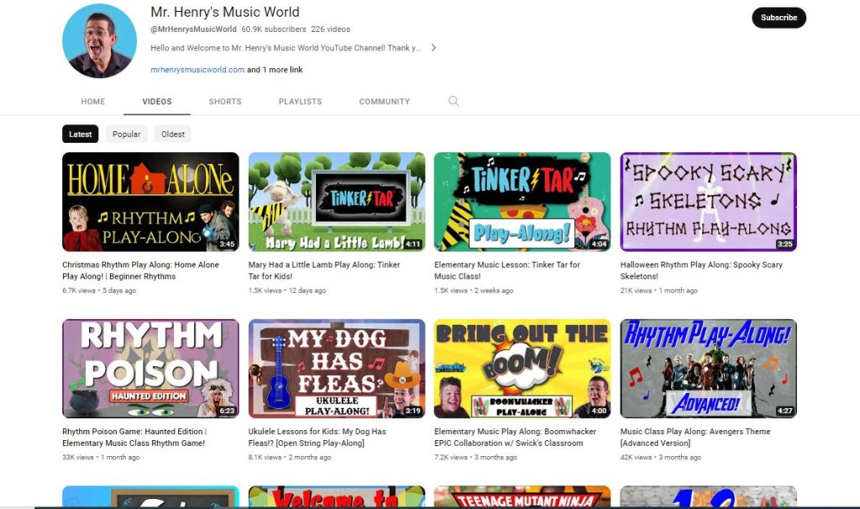The height and width of the screenshot is (509, 860).
Task: Sort videos by Popular
Action: click(127, 134)
